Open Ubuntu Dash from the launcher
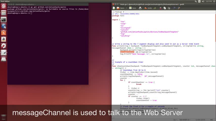Viewport: 216px width, 121px height. coord(4,6)
